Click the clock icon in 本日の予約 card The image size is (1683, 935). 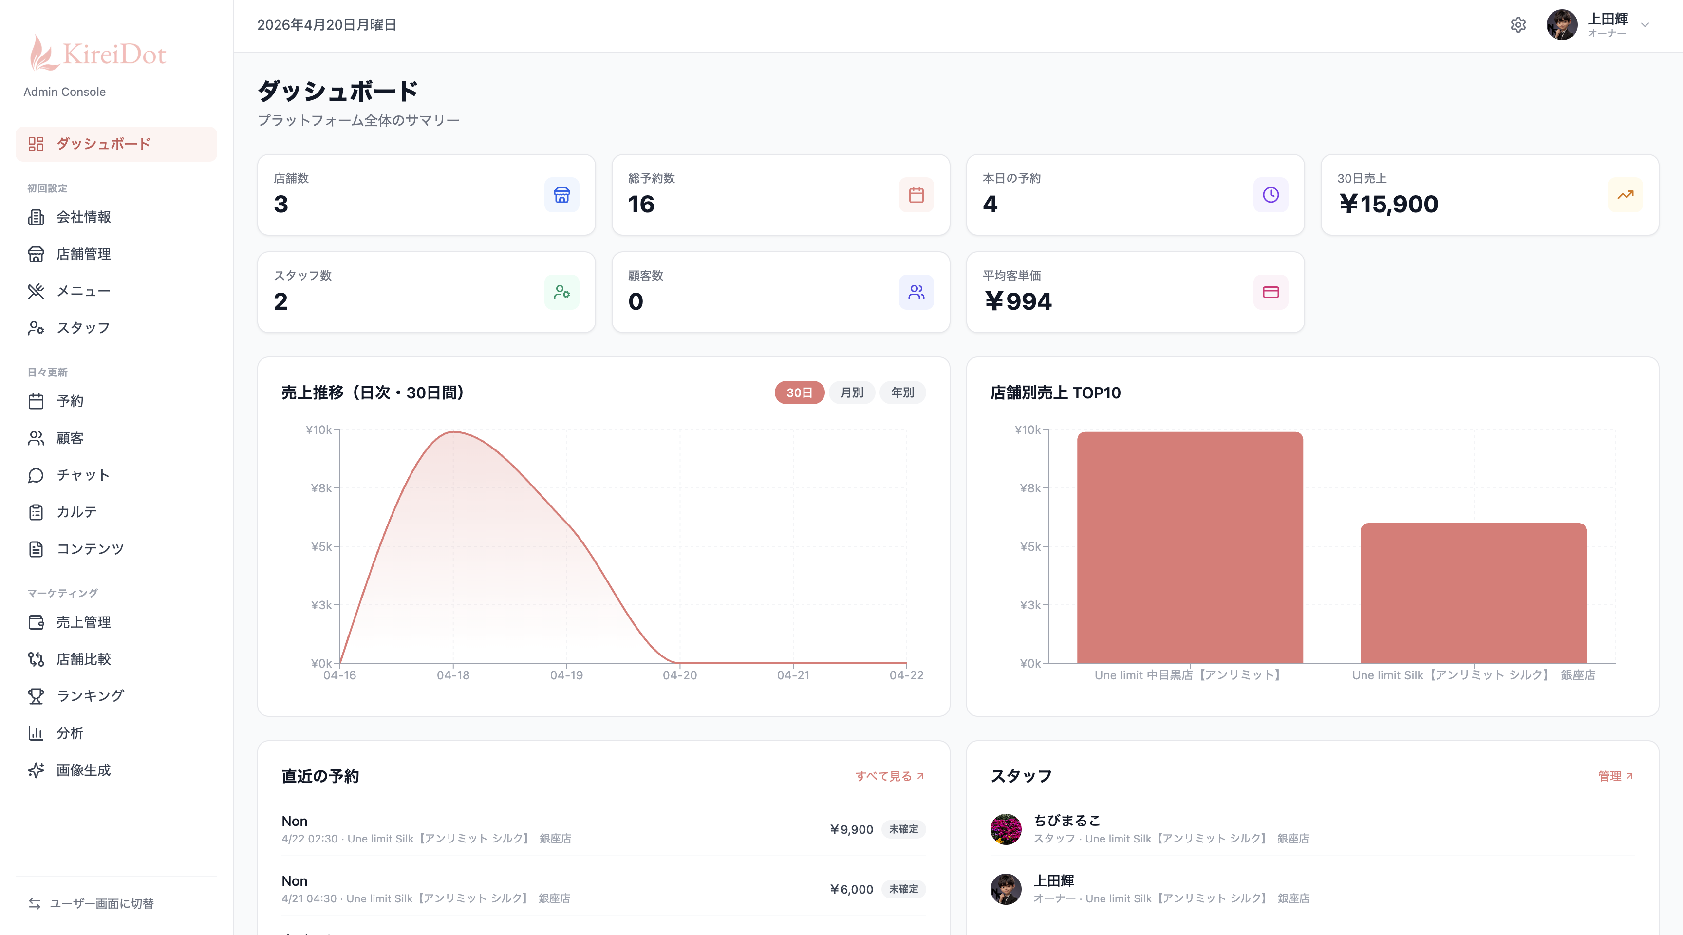(x=1270, y=195)
